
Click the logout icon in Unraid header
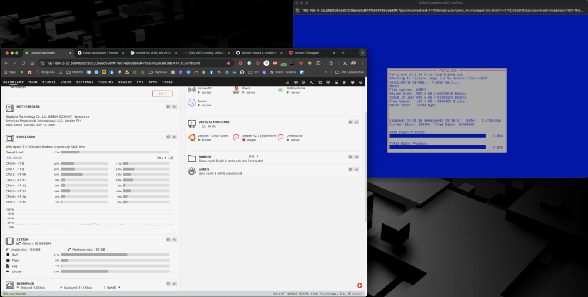(304, 82)
